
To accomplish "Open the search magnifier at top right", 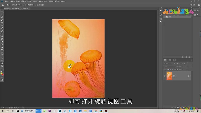I will pos(191,5).
